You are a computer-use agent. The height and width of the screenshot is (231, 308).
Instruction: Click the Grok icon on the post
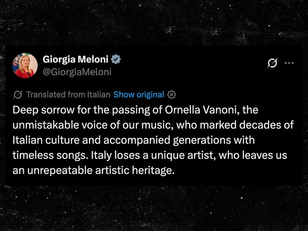[272, 63]
